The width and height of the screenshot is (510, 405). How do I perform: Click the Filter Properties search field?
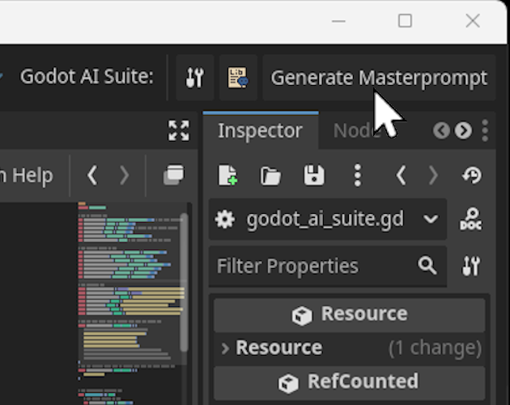(x=328, y=266)
